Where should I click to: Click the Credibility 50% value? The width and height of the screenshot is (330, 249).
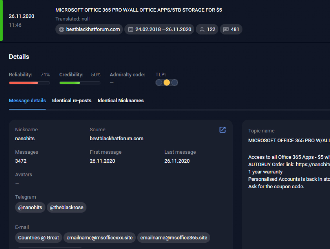[96, 75]
